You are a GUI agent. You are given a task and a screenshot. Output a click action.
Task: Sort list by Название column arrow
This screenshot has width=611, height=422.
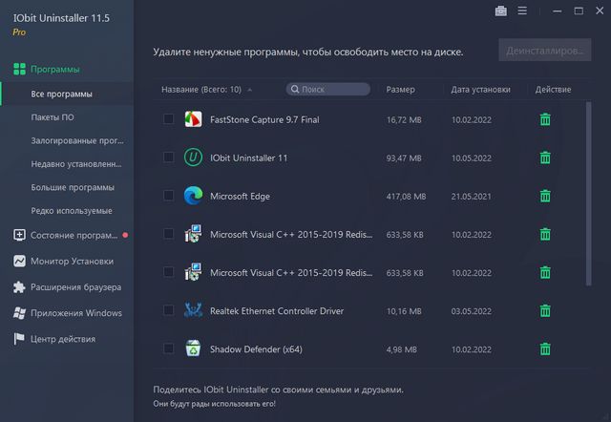(249, 90)
